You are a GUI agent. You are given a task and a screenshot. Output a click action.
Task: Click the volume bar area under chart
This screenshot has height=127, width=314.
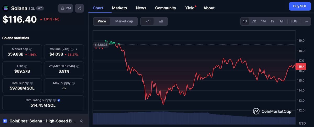(x=194, y=118)
